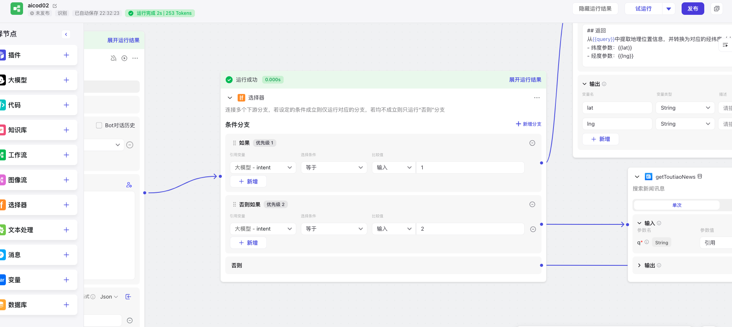732x327 pixels.
Task: Open the 选择器 node more-options menu
Action: tap(537, 98)
